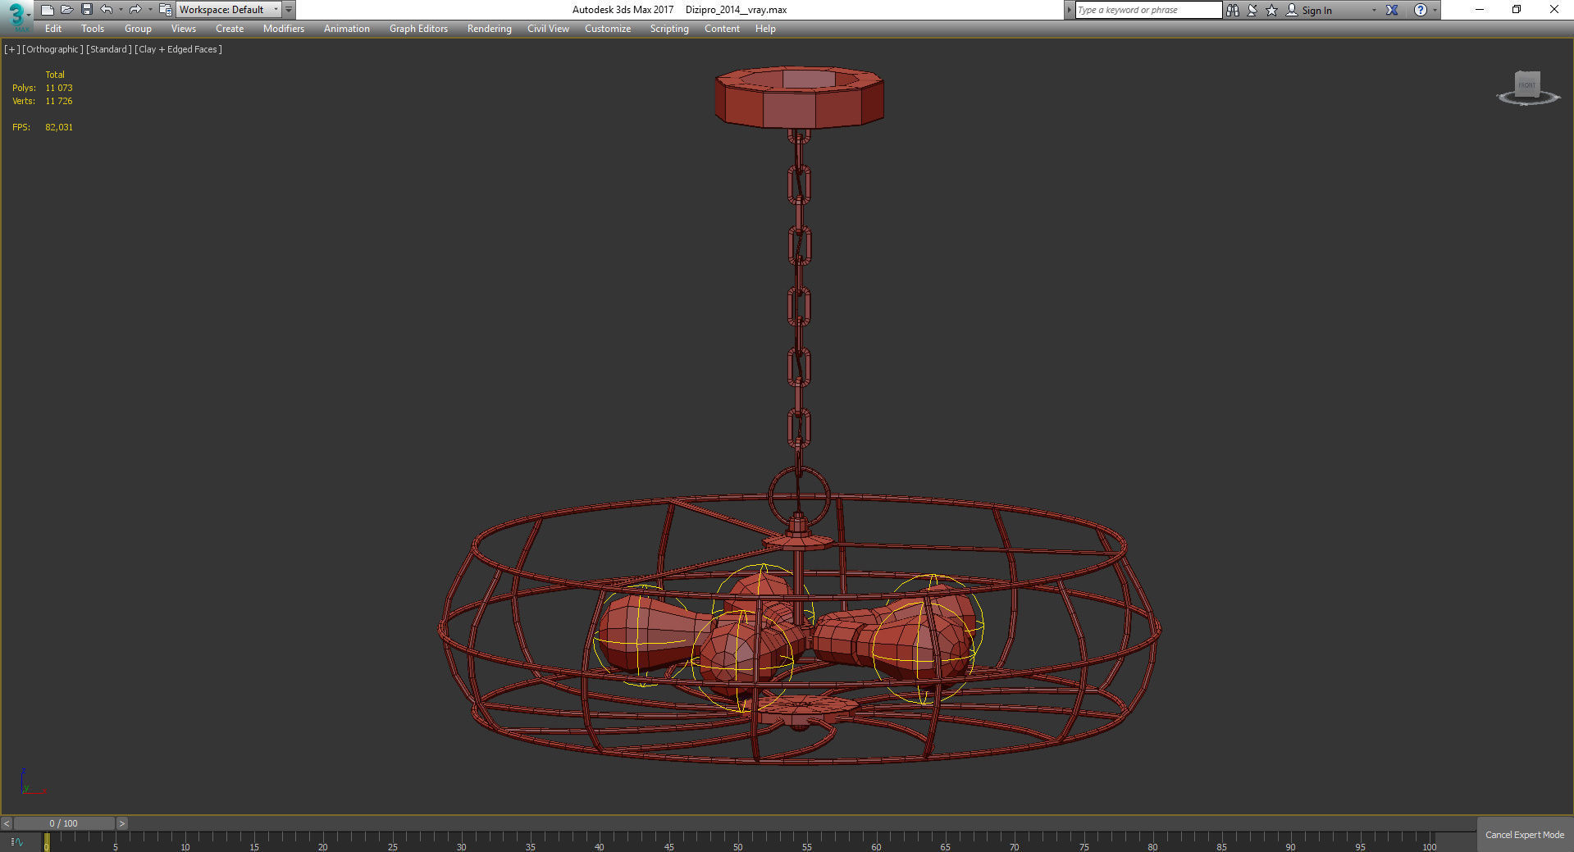The width and height of the screenshot is (1574, 852).
Task: Open the Edit menu
Action: pos(53,29)
